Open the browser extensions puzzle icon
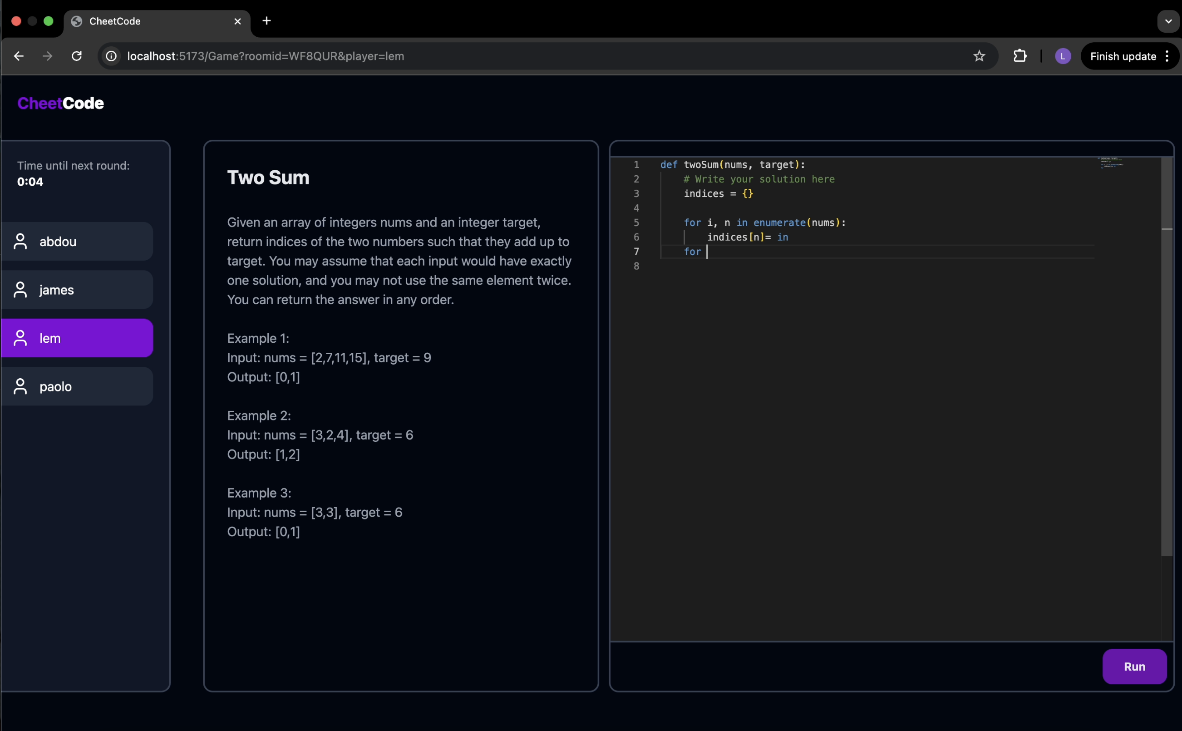The height and width of the screenshot is (731, 1182). [1019, 56]
